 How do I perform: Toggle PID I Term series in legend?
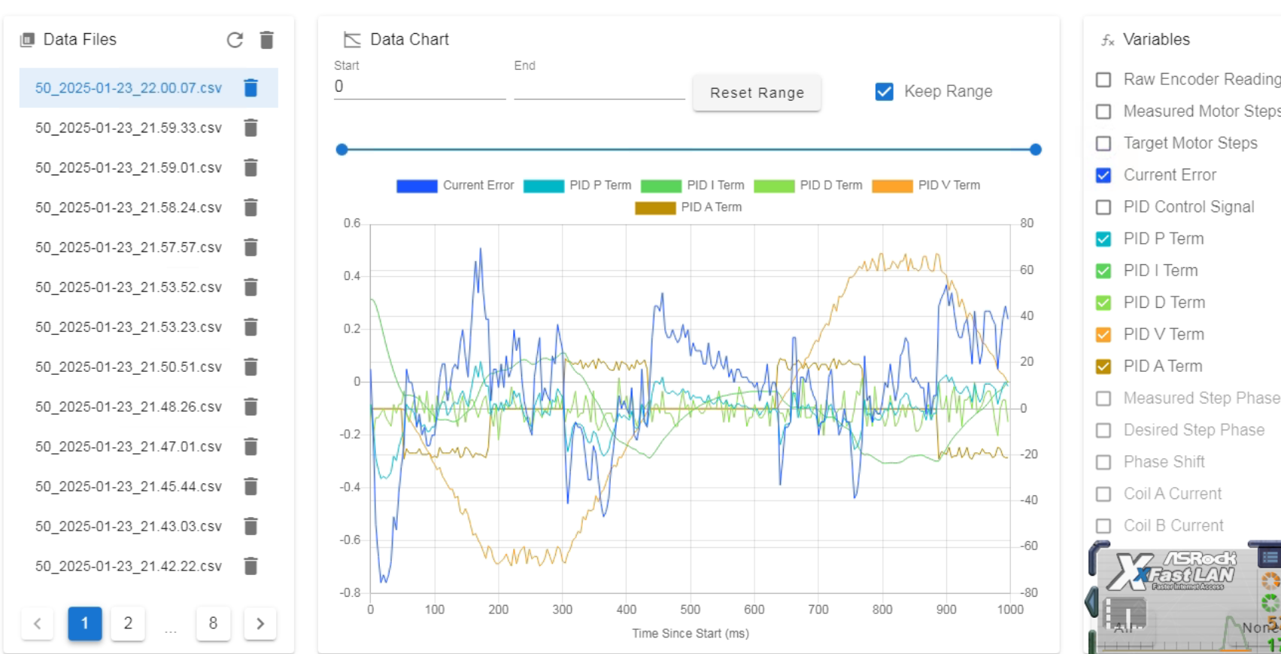[x=693, y=186]
